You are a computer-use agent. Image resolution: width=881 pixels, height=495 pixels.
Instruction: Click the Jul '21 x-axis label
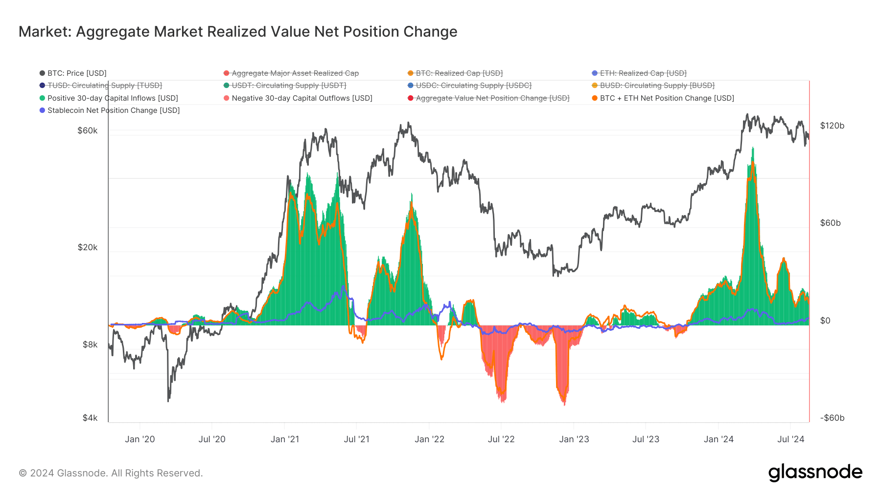tap(357, 439)
